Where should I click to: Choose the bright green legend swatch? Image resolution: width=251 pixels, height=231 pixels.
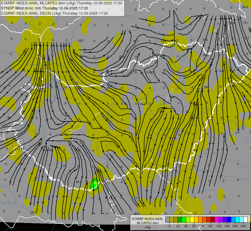pos(184,219)
